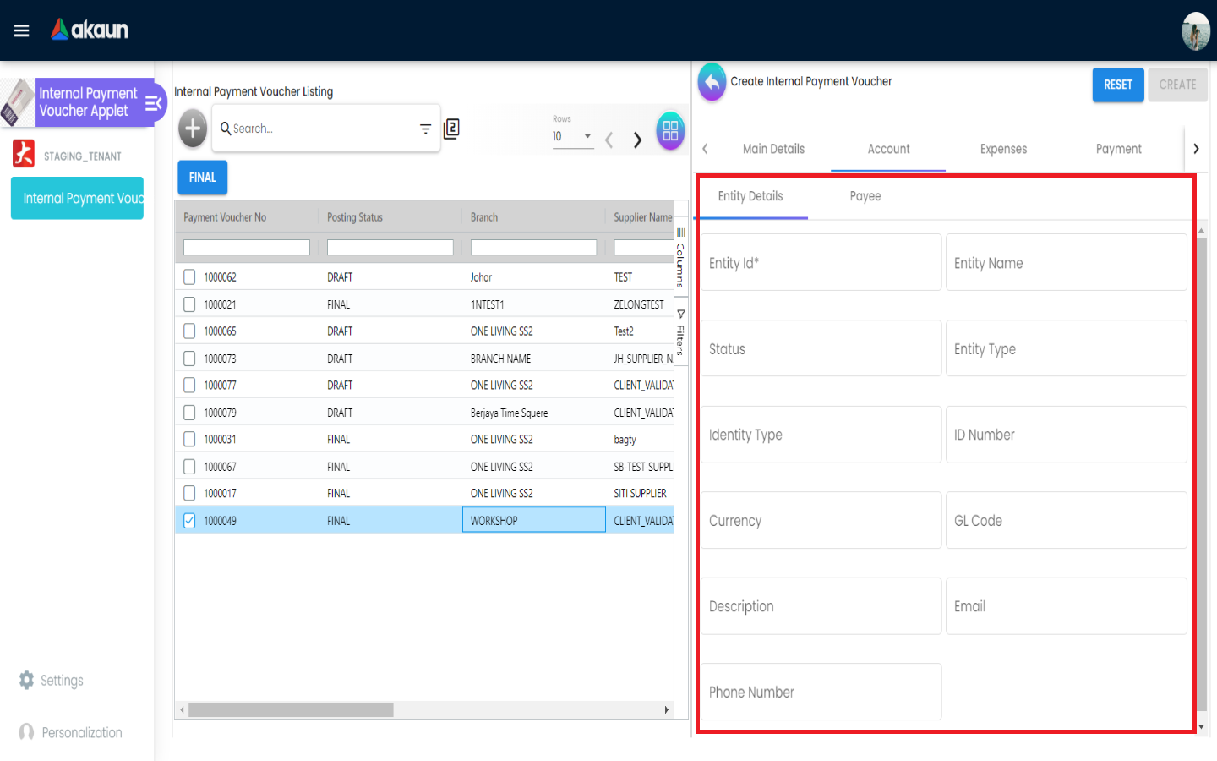This screenshot has height=761, width=1217.
Task: Click the round add voucher plus button
Action: point(193,129)
